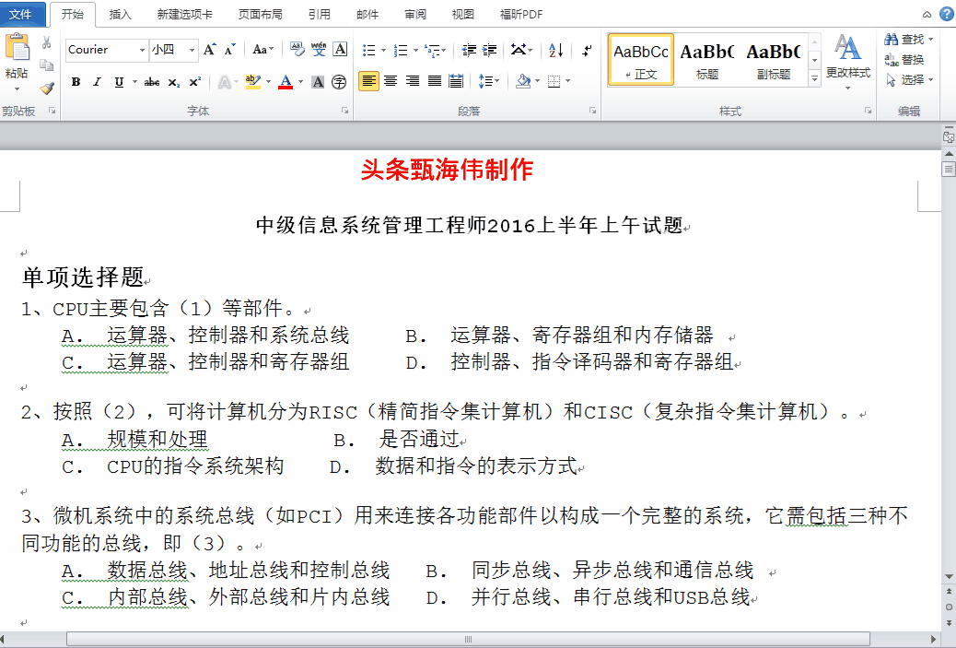The height and width of the screenshot is (648, 956).
Task: Open numbered list dropdown arrow
Action: (415, 50)
